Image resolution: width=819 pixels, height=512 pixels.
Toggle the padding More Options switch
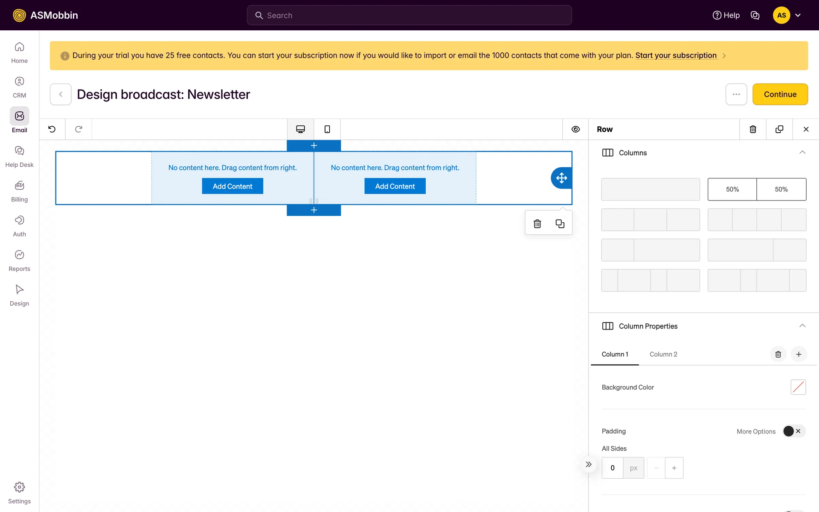(x=793, y=431)
